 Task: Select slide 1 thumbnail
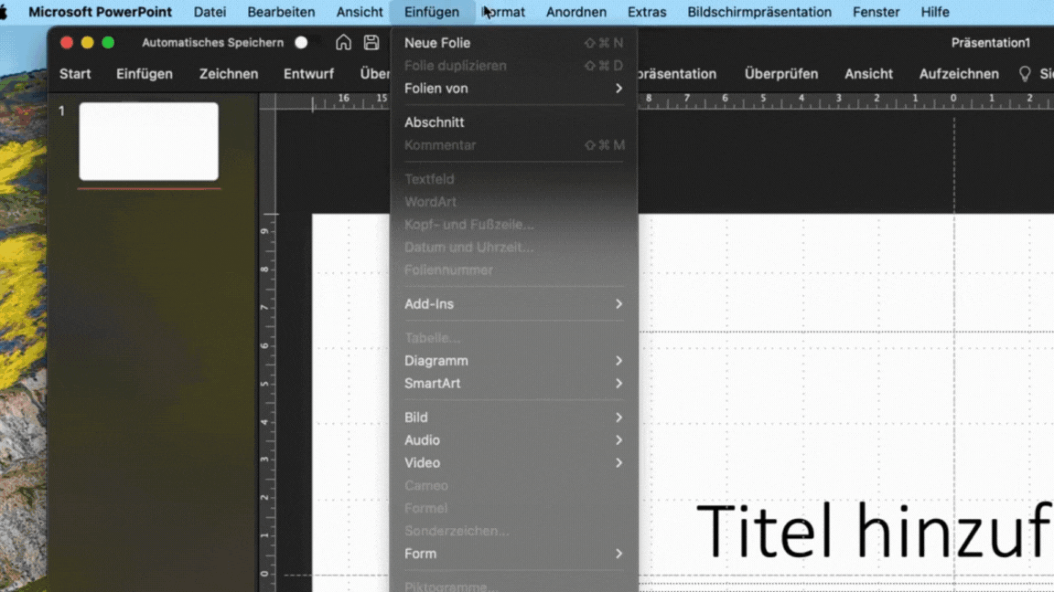[148, 142]
